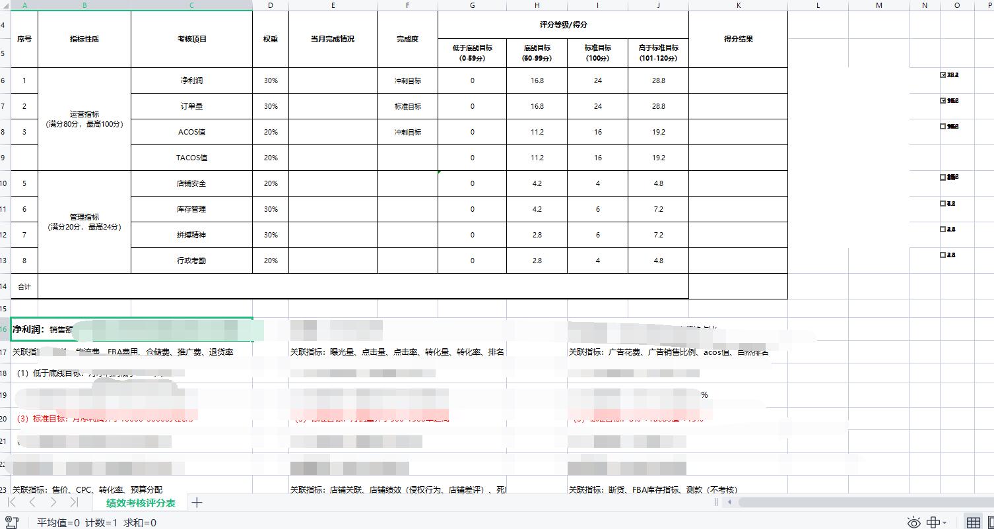Check the checkbox in row 8 column O
Screen dimensions: 994x529
(x=943, y=126)
